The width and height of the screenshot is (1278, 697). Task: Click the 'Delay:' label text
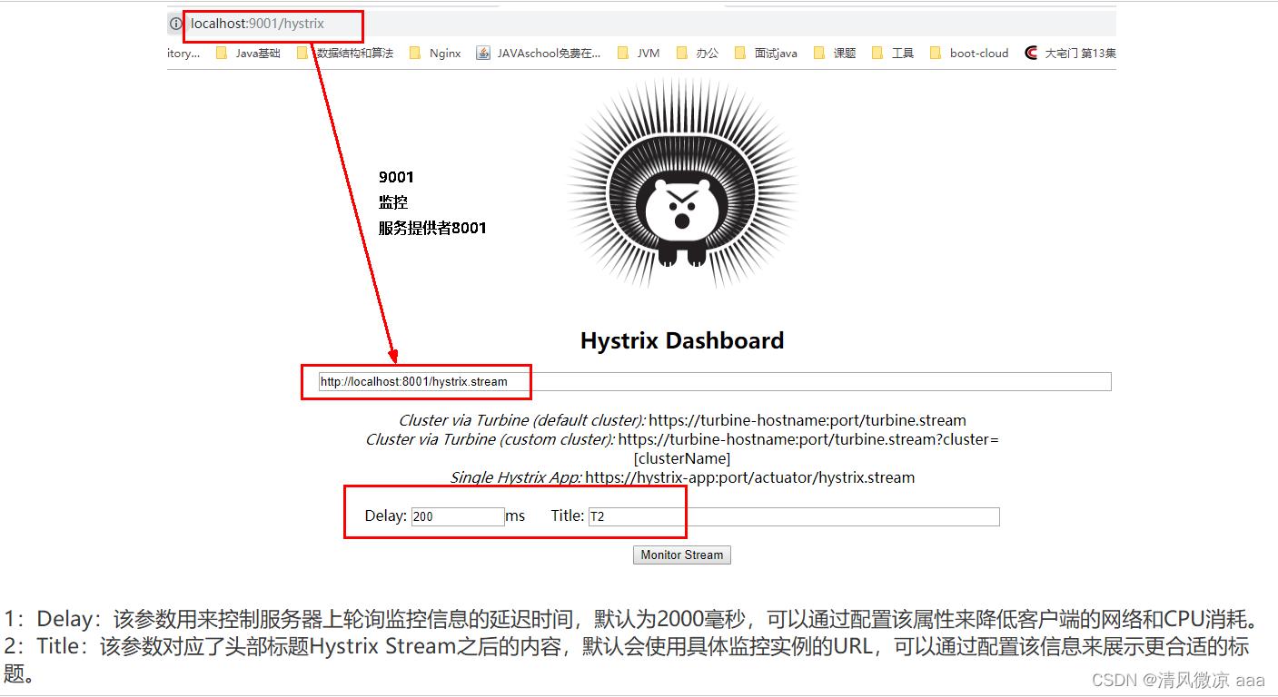[386, 515]
